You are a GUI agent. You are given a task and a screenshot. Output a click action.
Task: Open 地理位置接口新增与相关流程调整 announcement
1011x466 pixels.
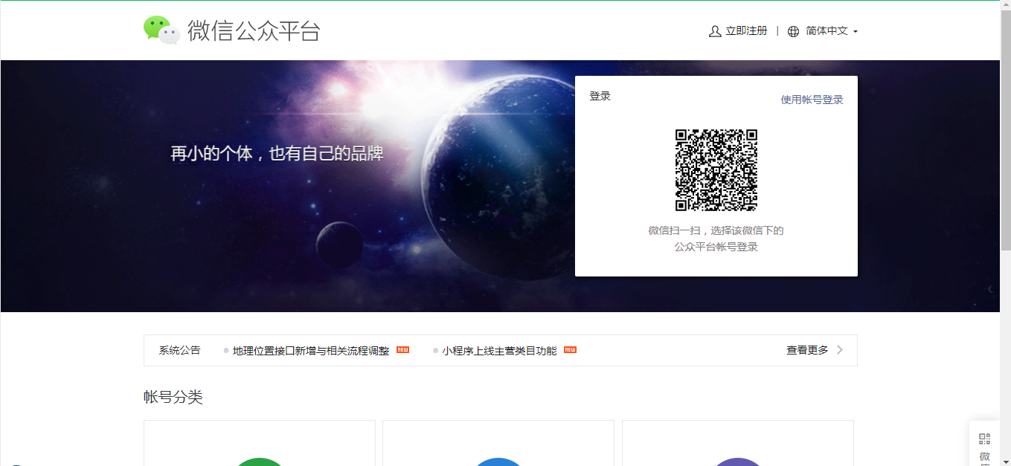click(311, 351)
